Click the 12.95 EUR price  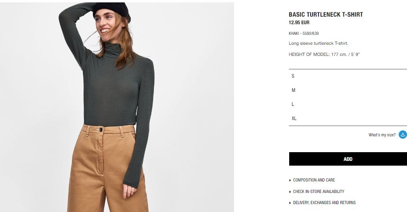[x=299, y=23]
